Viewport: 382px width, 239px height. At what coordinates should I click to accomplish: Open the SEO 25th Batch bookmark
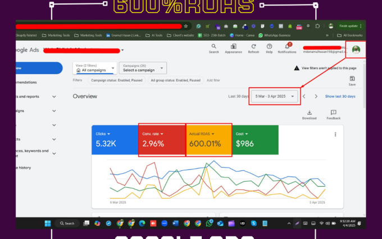tap(212, 35)
